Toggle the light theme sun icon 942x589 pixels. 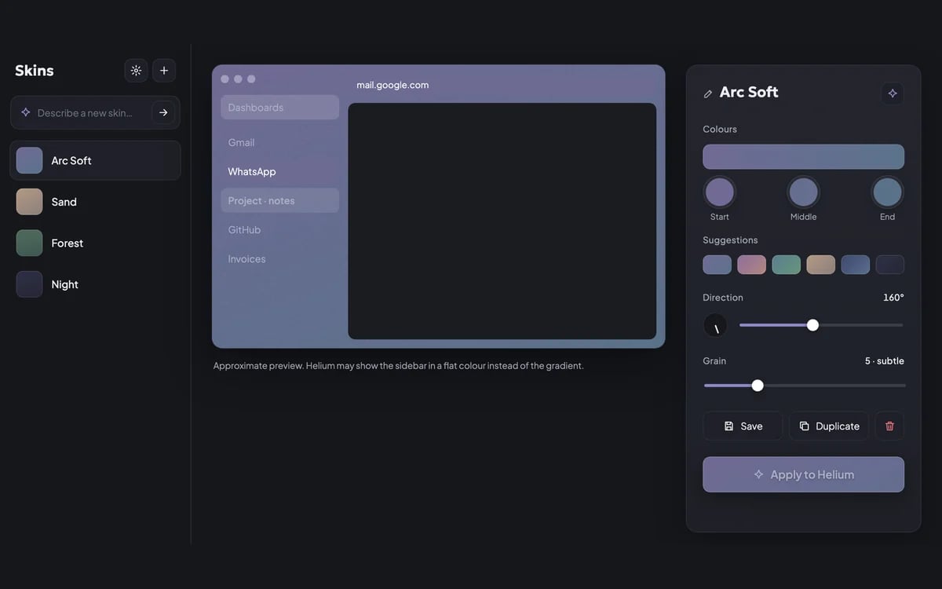136,71
